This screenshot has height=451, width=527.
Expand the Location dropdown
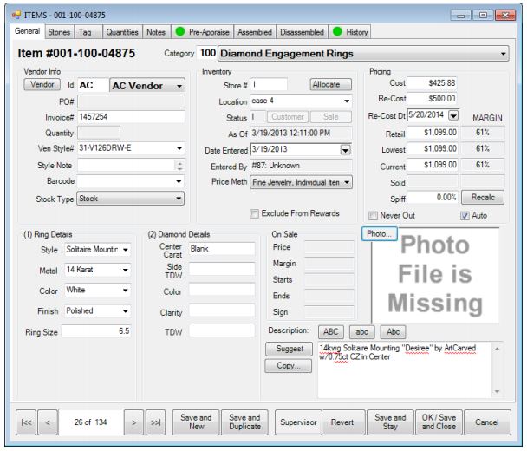pyautogui.click(x=347, y=101)
